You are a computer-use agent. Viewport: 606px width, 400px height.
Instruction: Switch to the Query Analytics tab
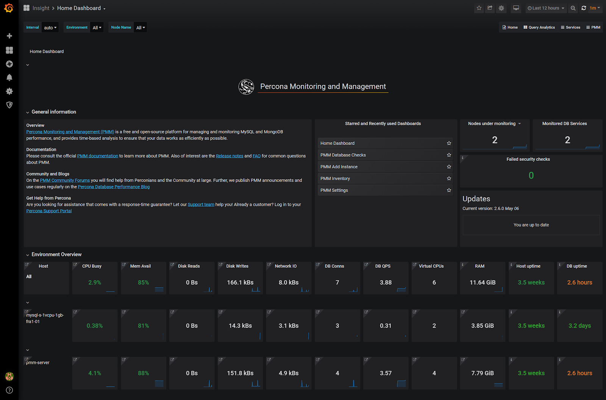tap(539, 27)
